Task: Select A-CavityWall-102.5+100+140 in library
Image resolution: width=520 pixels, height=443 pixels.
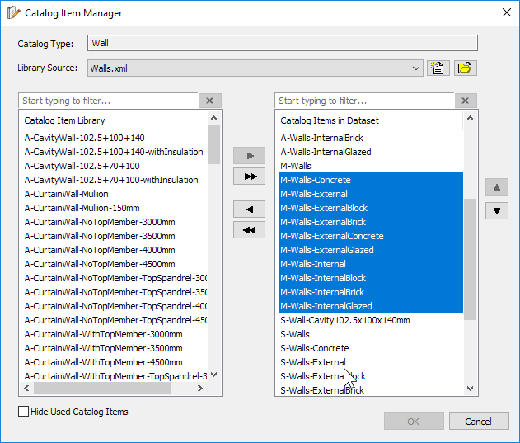Action: [84, 138]
